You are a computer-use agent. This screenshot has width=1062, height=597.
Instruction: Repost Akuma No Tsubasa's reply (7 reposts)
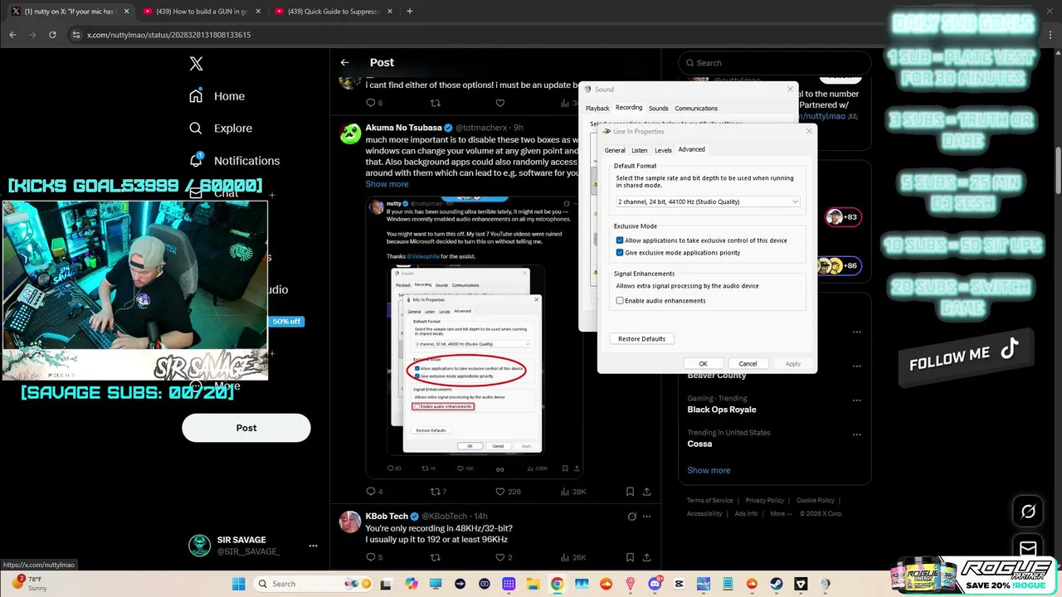pos(438,492)
